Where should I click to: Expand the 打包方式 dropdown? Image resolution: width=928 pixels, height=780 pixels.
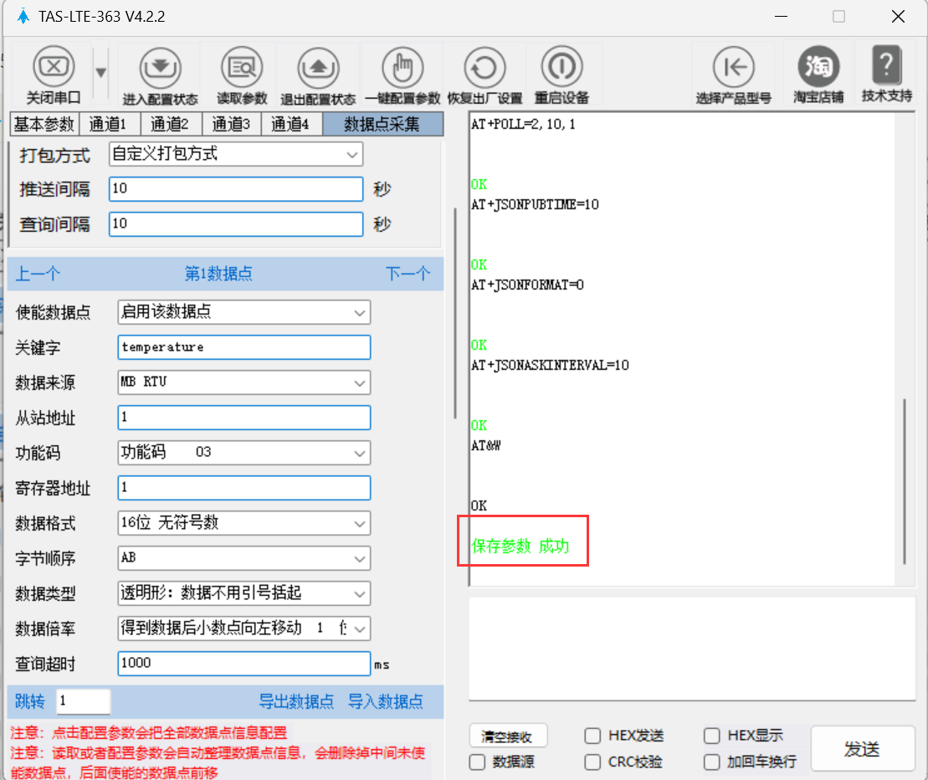coord(236,154)
